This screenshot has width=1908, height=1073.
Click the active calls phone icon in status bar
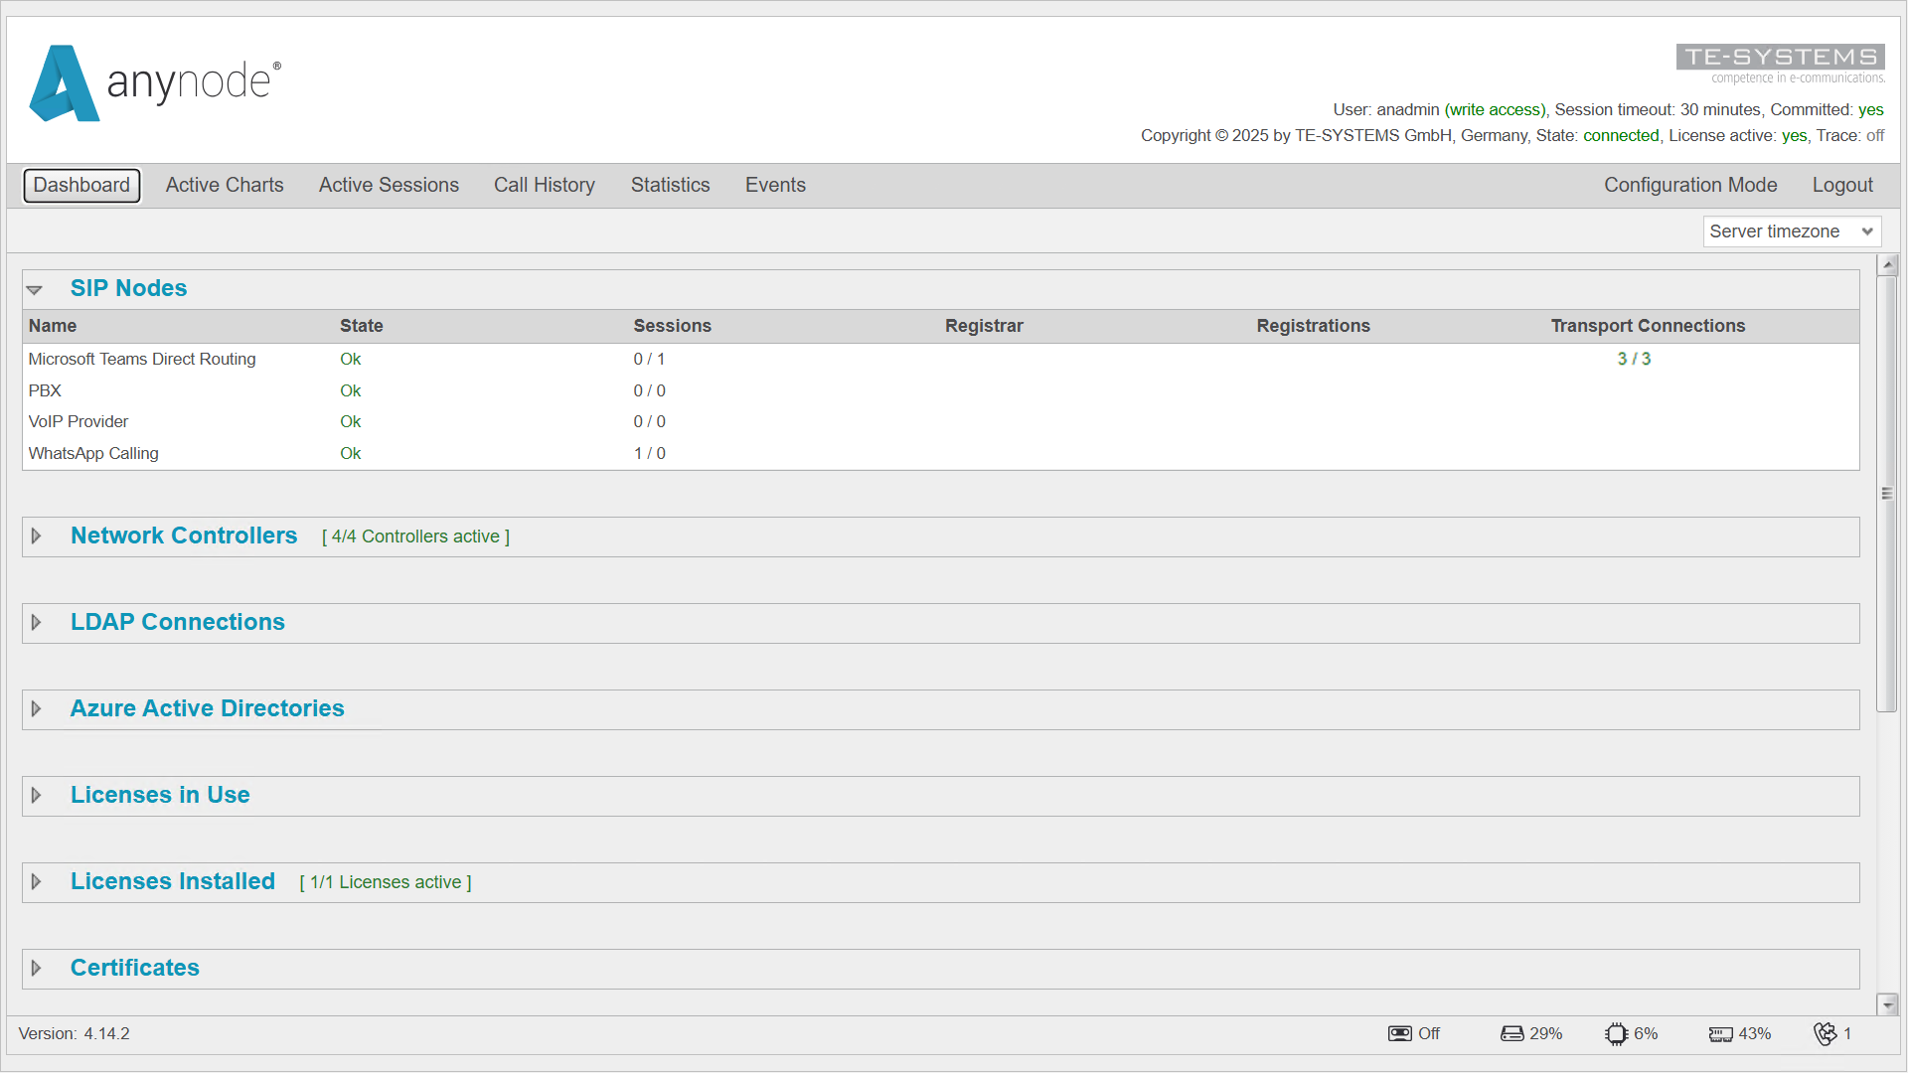[x=1827, y=1033]
